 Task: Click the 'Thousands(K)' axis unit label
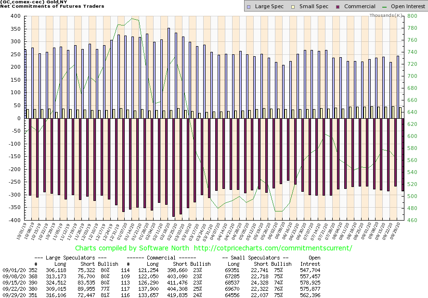[x=386, y=15]
